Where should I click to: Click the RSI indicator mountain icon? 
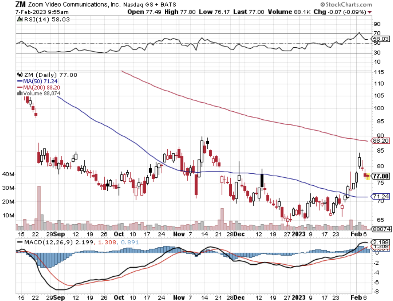[x=20, y=19]
